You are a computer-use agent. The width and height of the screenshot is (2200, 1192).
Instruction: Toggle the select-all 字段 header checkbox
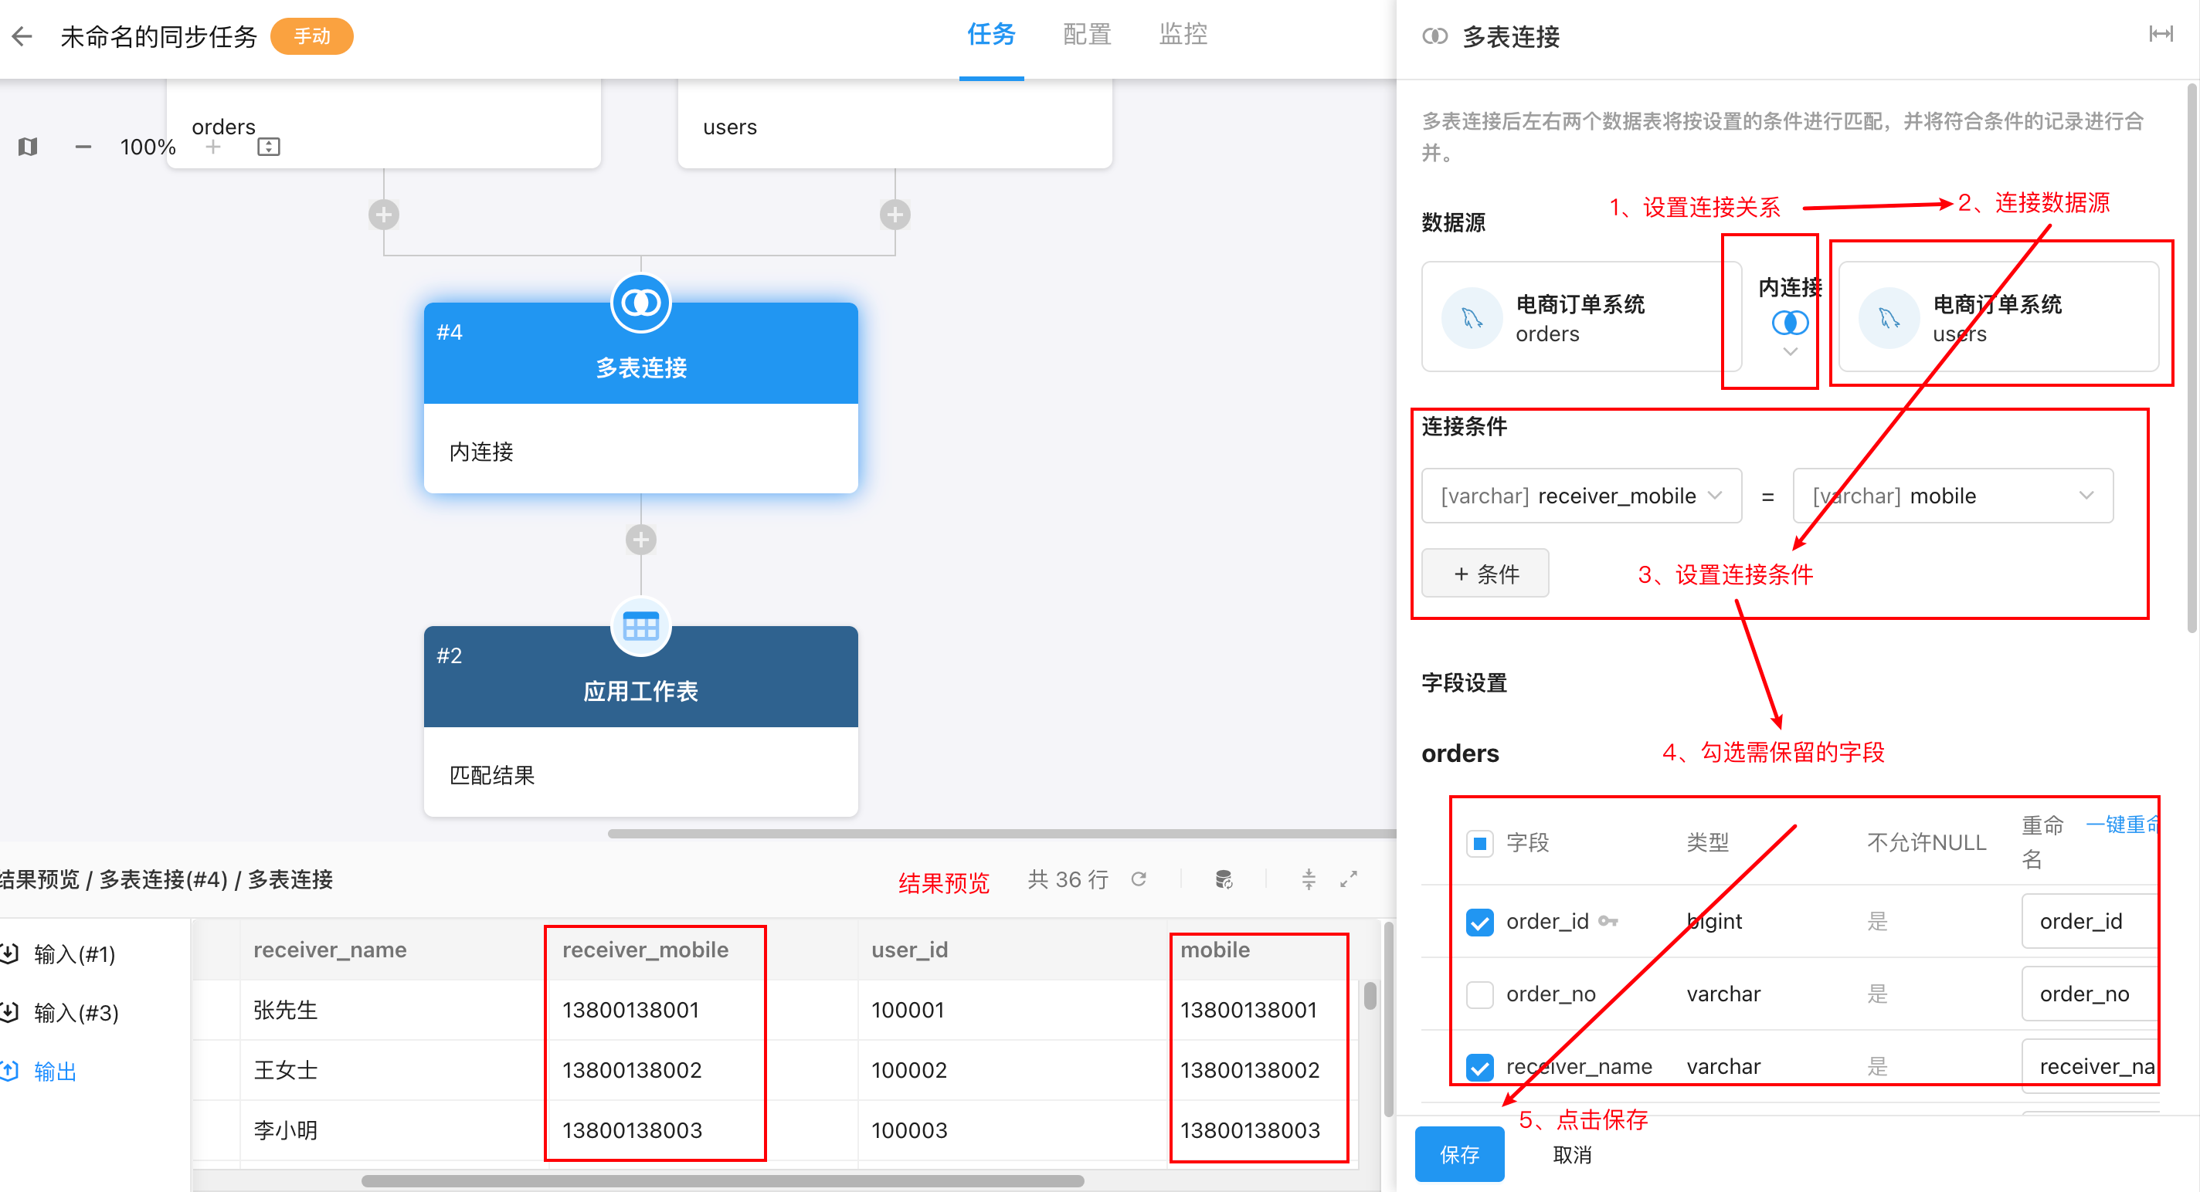(x=1479, y=844)
